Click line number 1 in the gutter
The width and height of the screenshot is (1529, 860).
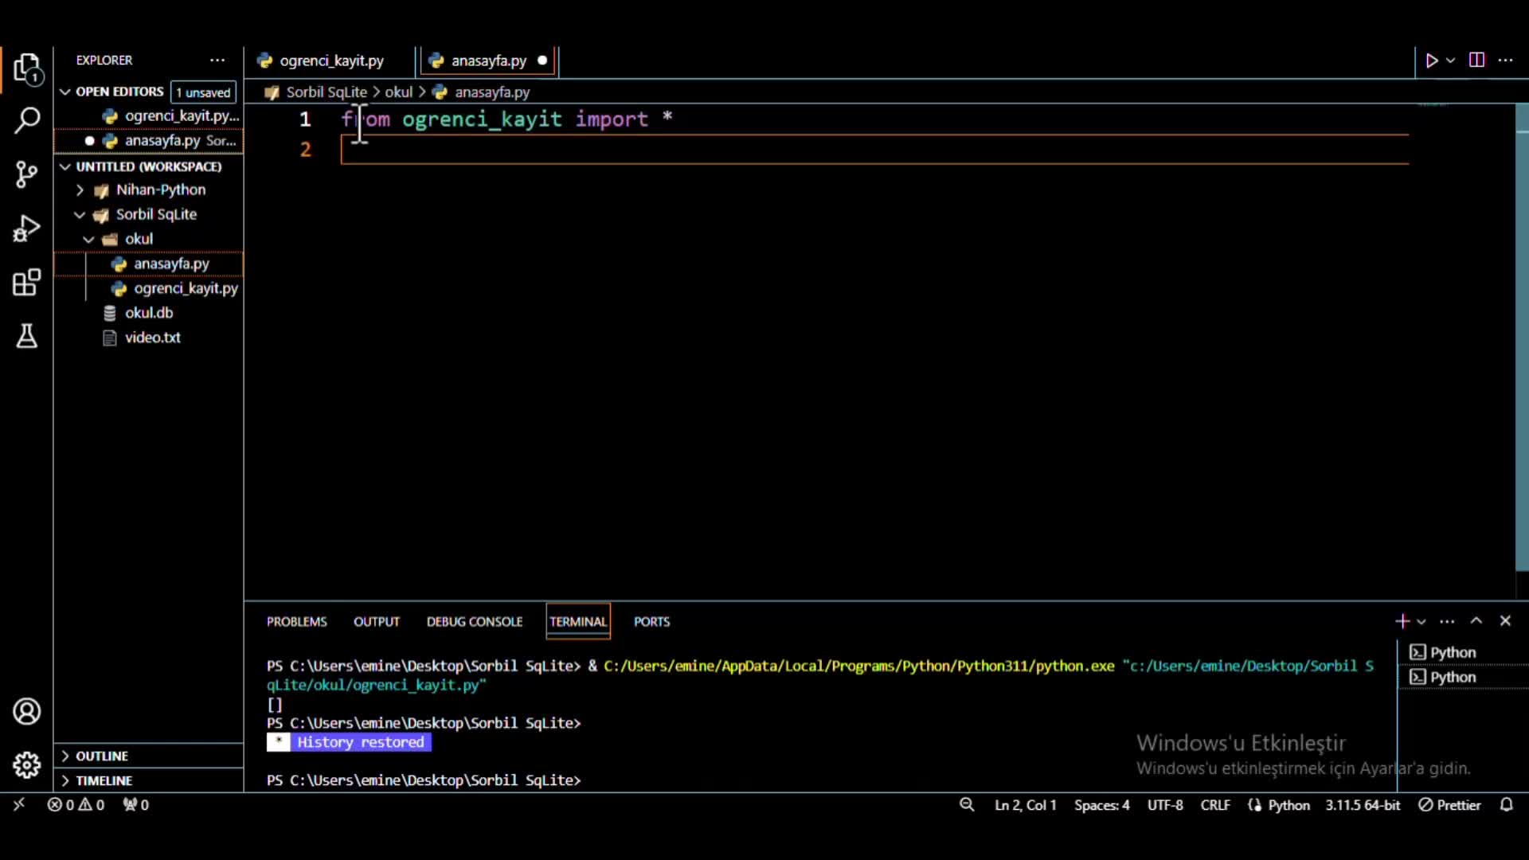tap(305, 119)
